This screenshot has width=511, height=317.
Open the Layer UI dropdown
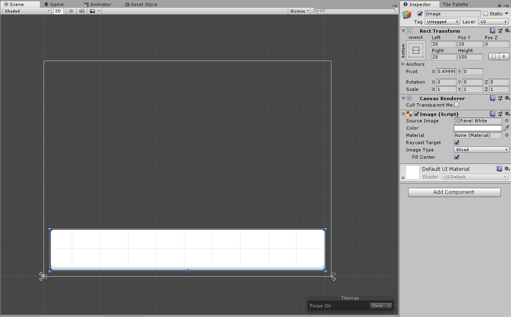493,22
